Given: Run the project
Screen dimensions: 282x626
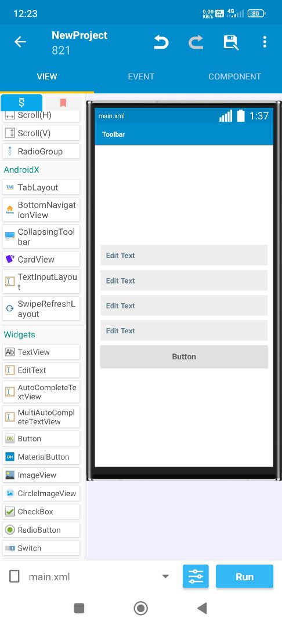Looking at the screenshot, I should point(244,576).
